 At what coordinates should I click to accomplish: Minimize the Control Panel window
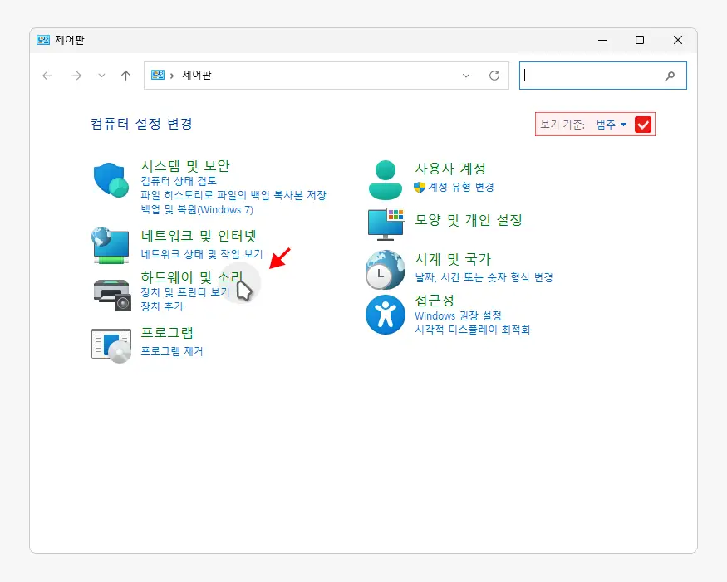click(x=602, y=40)
